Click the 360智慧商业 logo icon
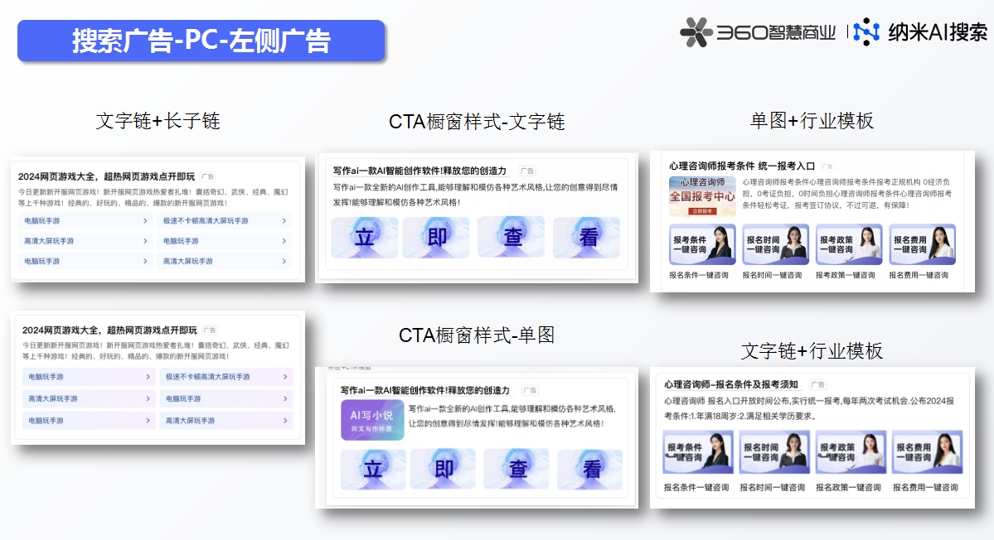Viewport: 994px width, 540px height. point(696,32)
